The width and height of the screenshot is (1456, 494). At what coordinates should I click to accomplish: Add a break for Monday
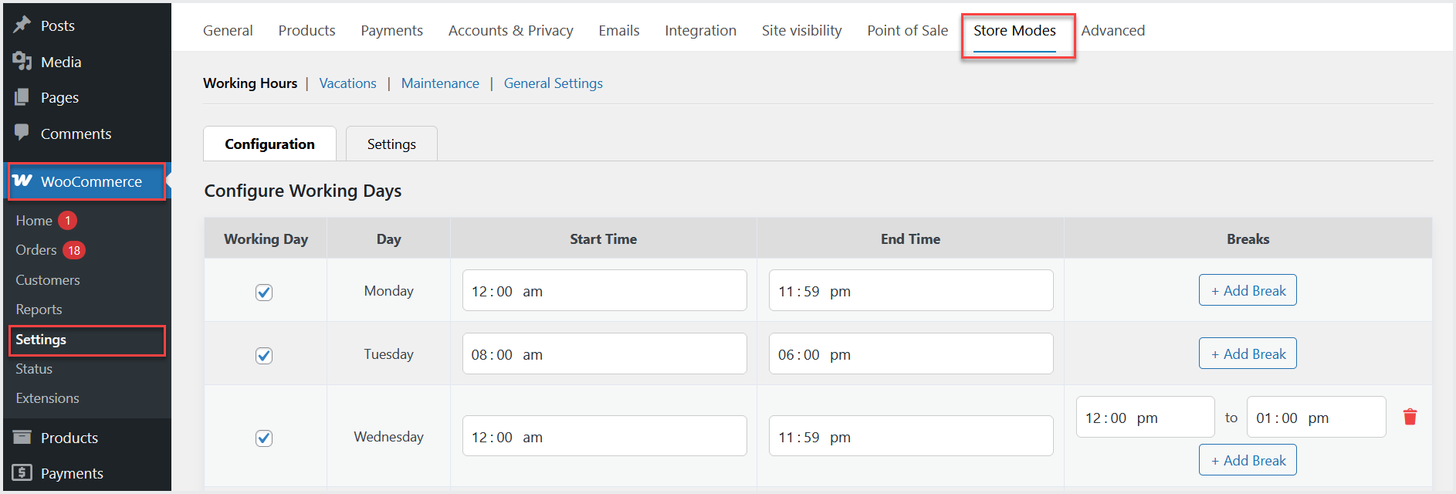point(1248,290)
